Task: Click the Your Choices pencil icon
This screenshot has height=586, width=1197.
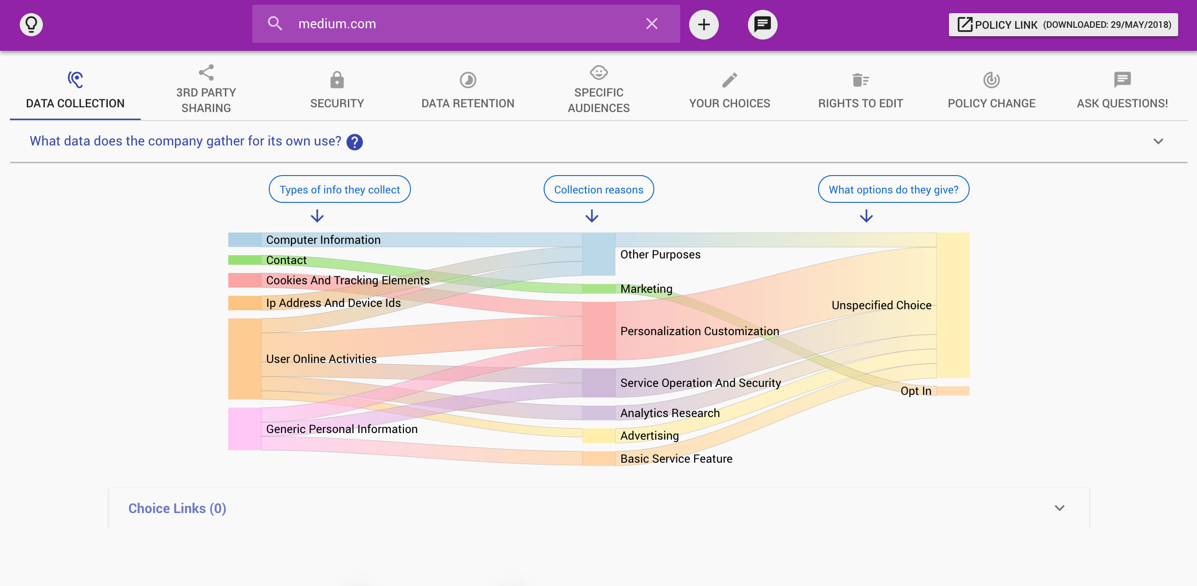Action: point(729,80)
